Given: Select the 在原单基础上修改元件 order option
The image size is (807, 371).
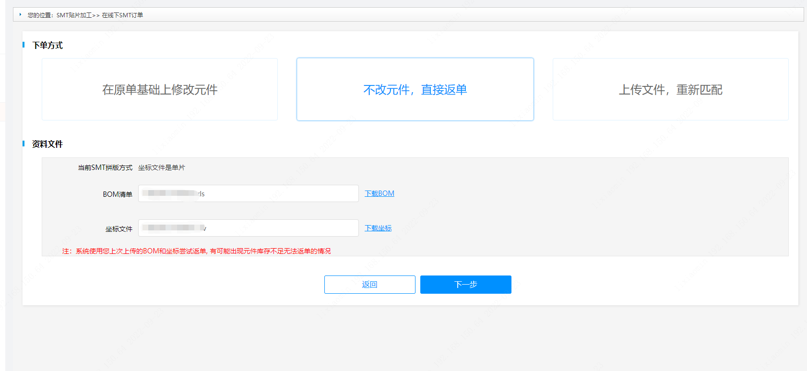Looking at the screenshot, I should 160,90.
